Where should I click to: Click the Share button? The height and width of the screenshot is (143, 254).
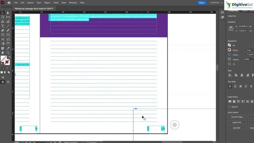pos(202,3)
